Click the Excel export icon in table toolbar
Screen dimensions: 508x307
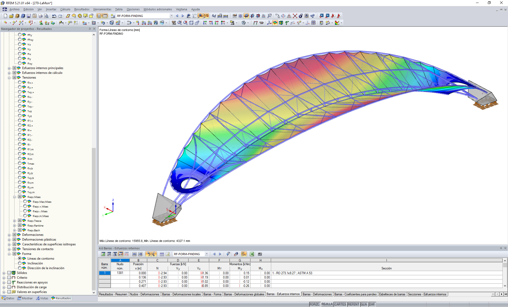coord(252,254)
